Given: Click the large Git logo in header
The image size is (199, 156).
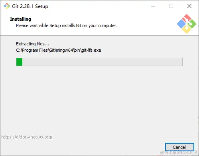Looking at the screenshot, I should click(187, 24).
